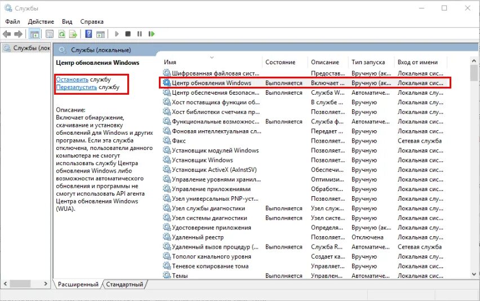Open the Help toolbar icon
The height and width of the screenshot is (301, 480).
point(88,34)
